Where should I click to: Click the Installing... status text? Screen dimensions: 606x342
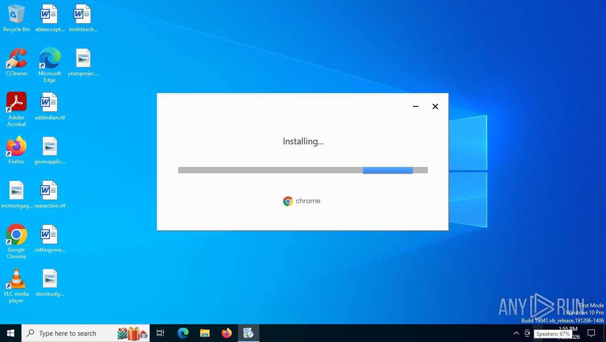click(x=303, y=142)
